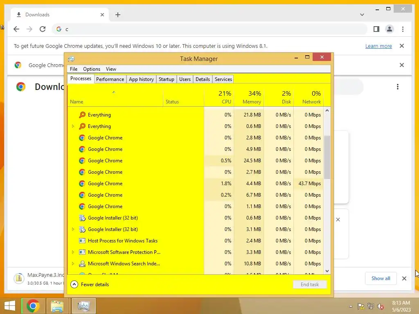
Task: Select the Google Chrome row using 43.7 Mbps
Action: click(x=196, y=184)
